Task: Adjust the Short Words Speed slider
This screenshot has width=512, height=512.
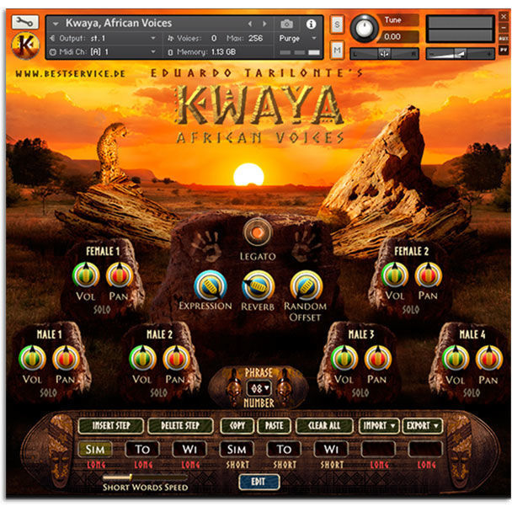Action: click(x=145, y=477)
